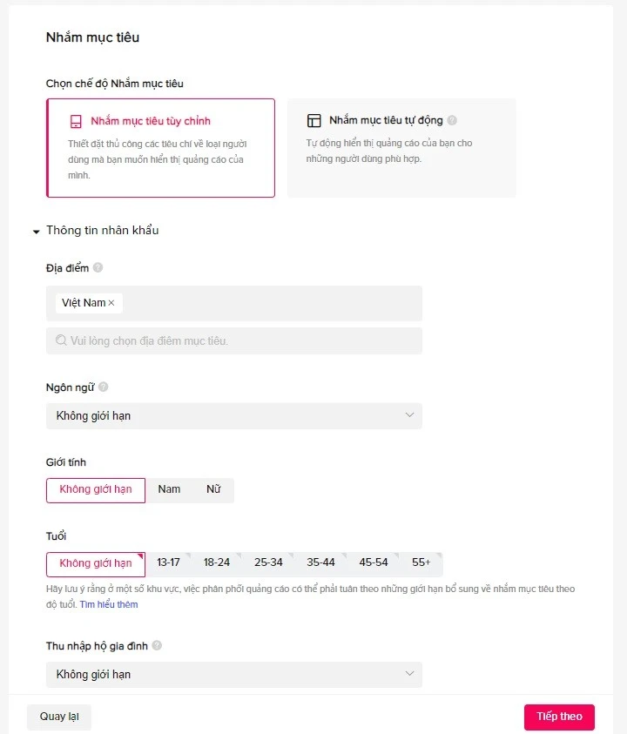Open the Ngôn ngữ dropdown
627x734 pixels.
pyautogui.click(x=233, y=415)
